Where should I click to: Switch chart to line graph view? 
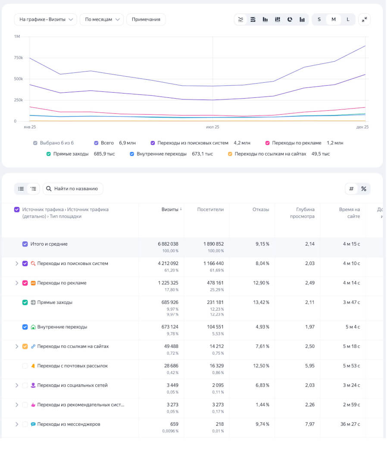pos(241,19)
